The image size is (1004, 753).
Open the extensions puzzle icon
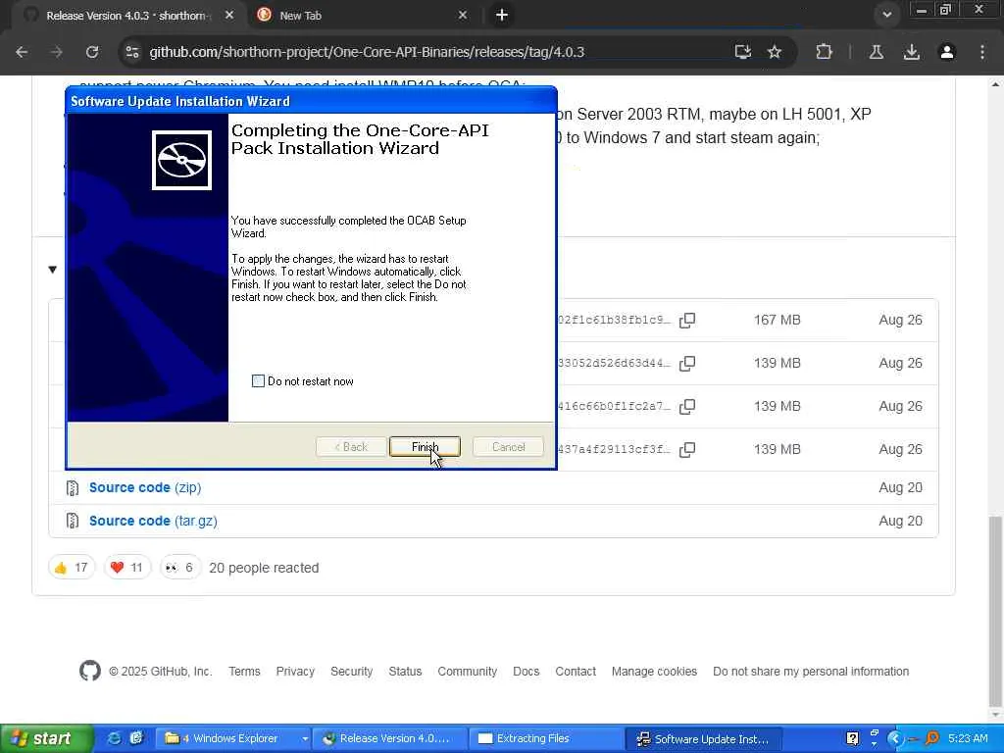[x=824, y=52]
